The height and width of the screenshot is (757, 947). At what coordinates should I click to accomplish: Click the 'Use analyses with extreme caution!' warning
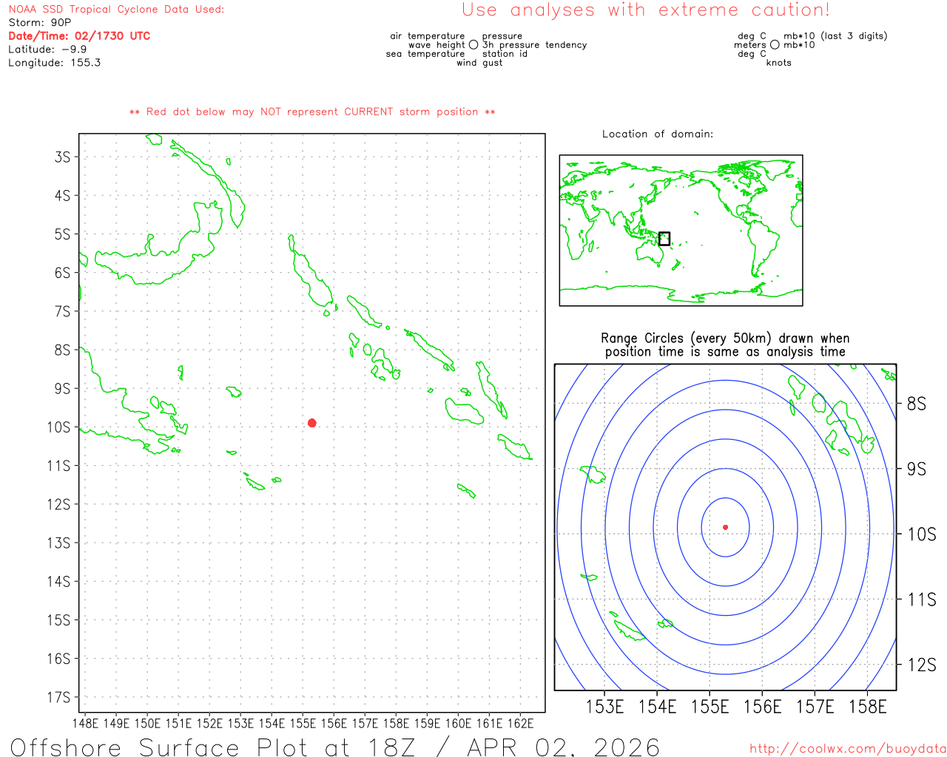click(x=645, y=10)
